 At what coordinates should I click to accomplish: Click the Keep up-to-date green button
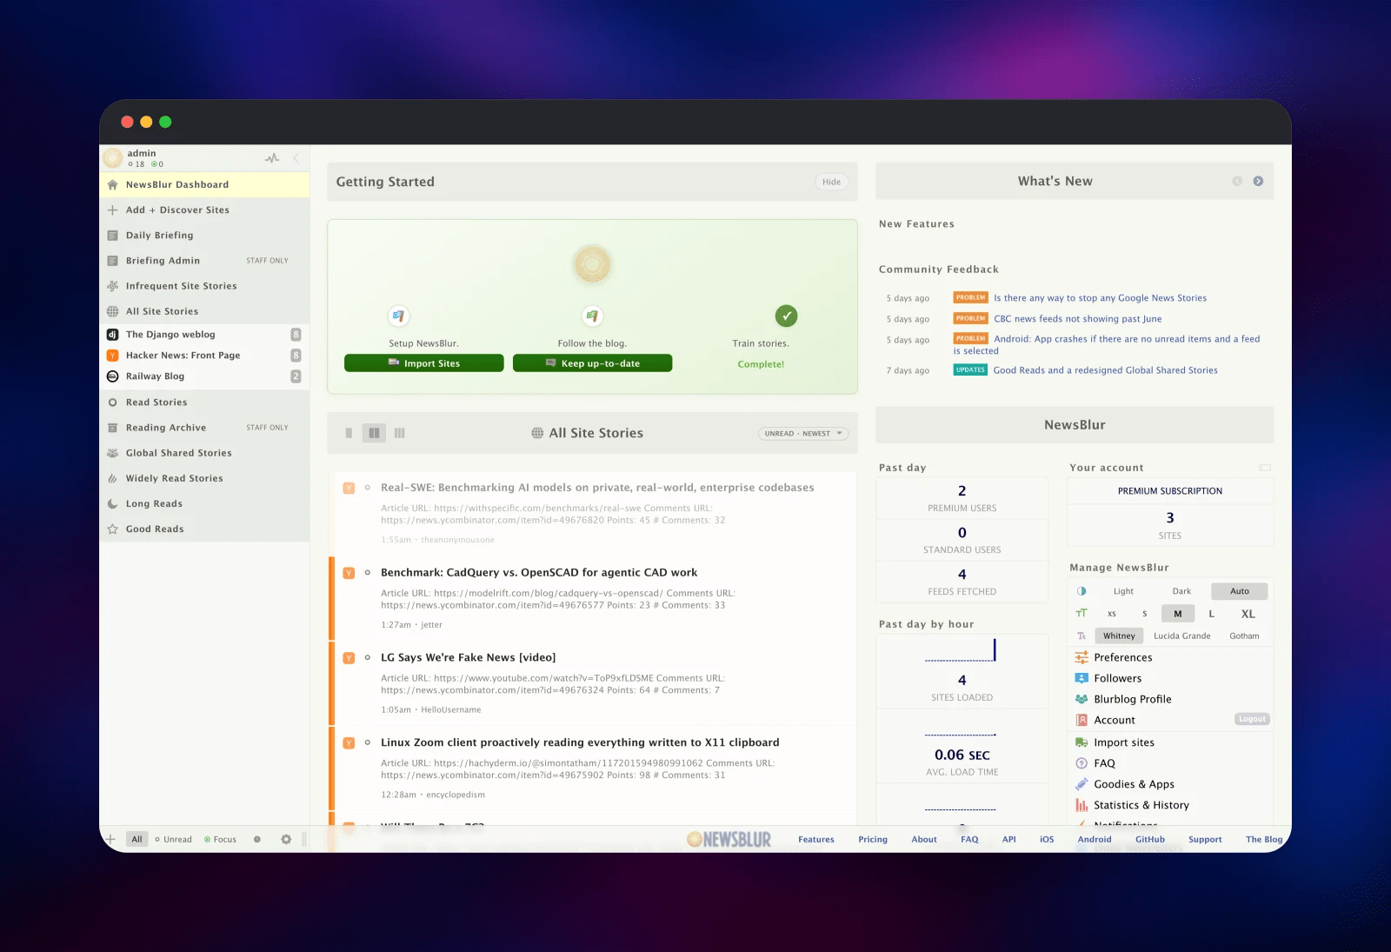pyautogui.click(x=592, y=363)
